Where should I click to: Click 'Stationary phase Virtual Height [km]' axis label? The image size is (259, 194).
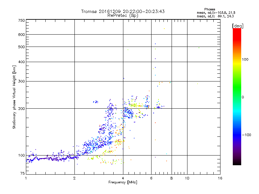(x=14, y=97)
